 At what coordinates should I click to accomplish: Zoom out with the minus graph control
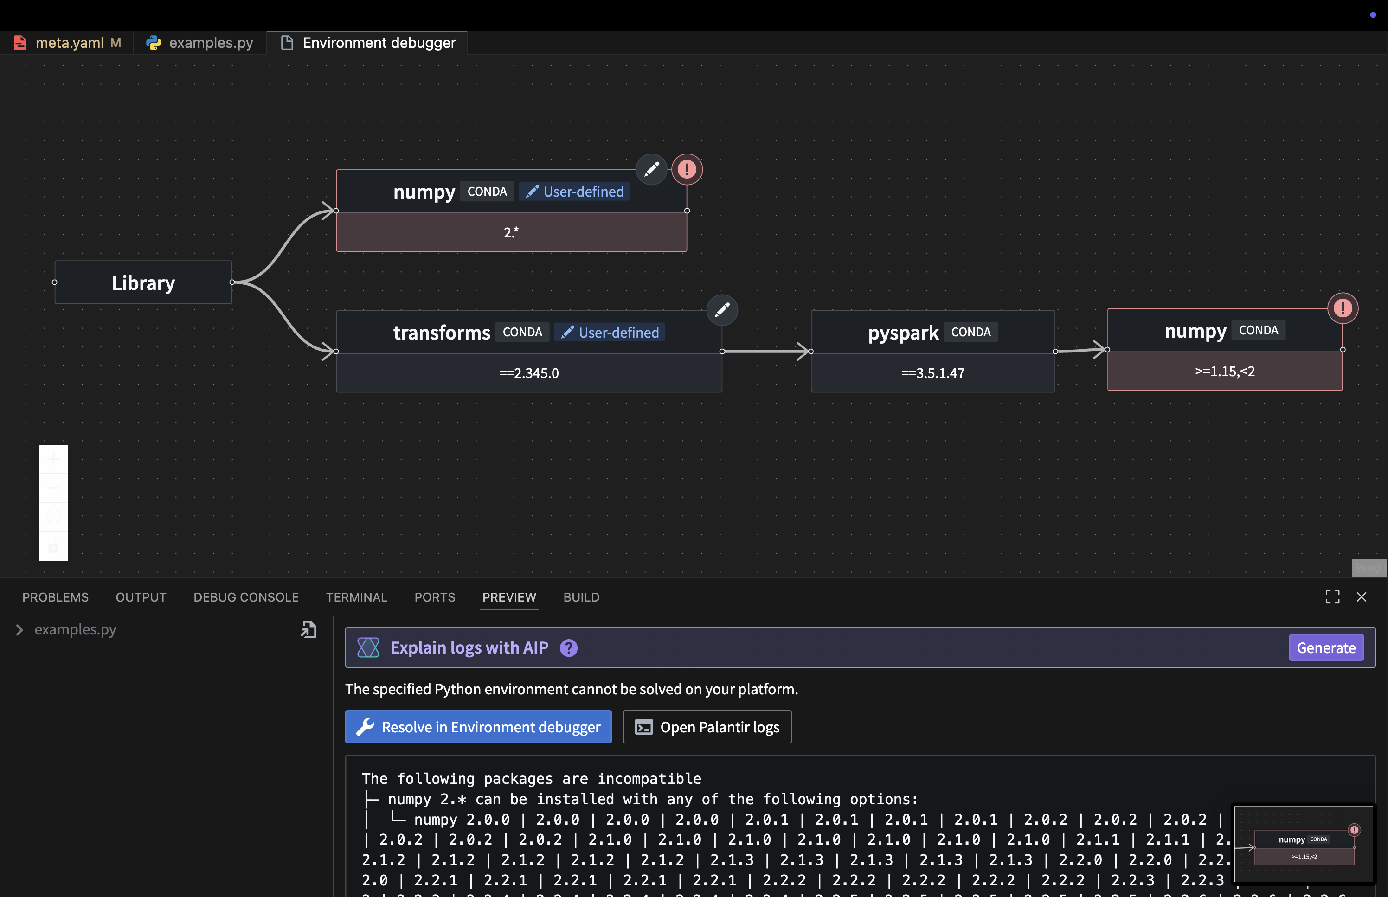(53, 488)
